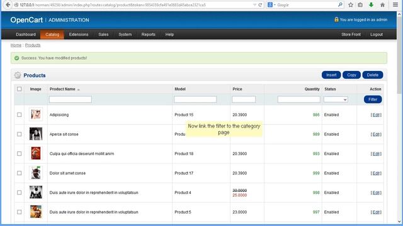Sort by the Status column header
This screenshot has height=226, width=403.
(330, 89)
